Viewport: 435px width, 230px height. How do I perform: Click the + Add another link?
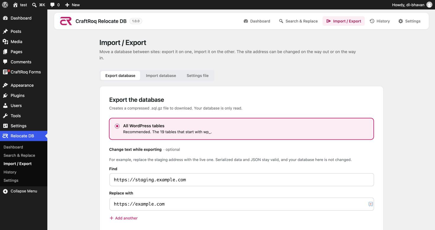[124, 218]
